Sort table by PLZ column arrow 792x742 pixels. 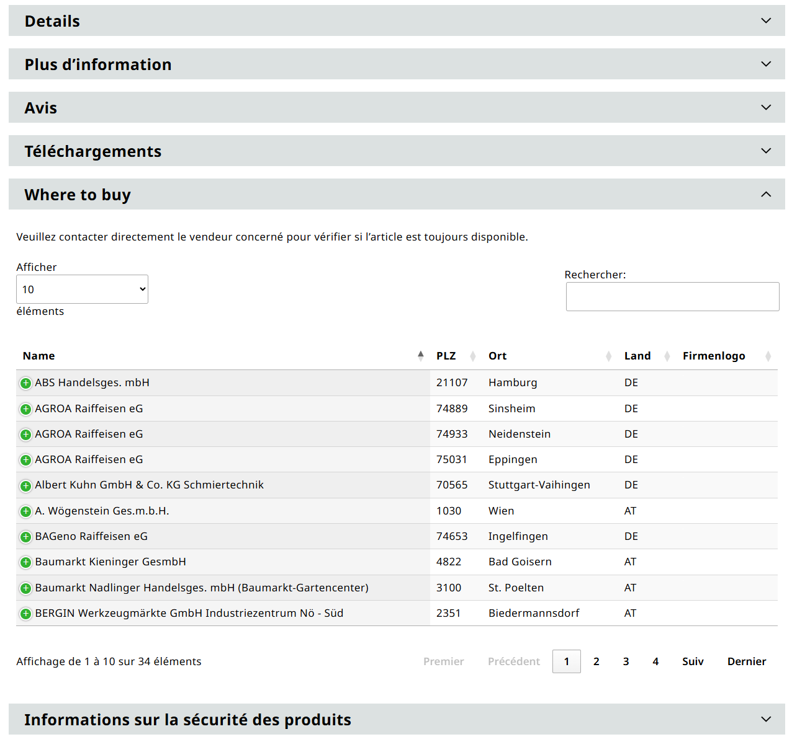pos(473,356)
